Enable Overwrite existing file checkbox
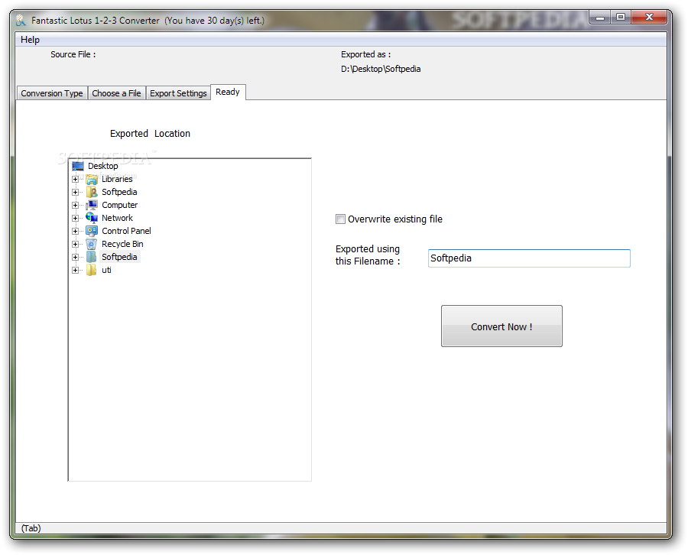 click(340, 219)
